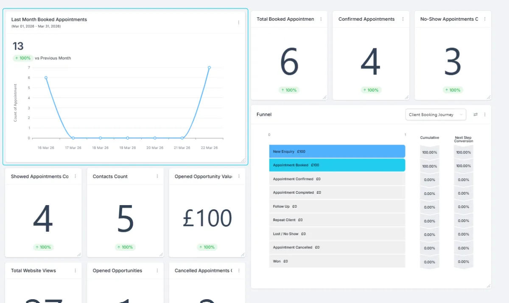Click resize handle of Last Month Booked Appointments
Image resolution: width=509 pixels, height=303 pixels.
[x=243, y=160]
